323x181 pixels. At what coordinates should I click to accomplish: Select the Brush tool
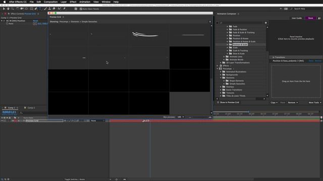point(45,9)
